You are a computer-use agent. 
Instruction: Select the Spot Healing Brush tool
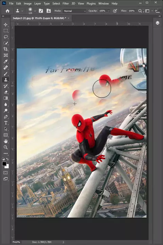(6, 68)
